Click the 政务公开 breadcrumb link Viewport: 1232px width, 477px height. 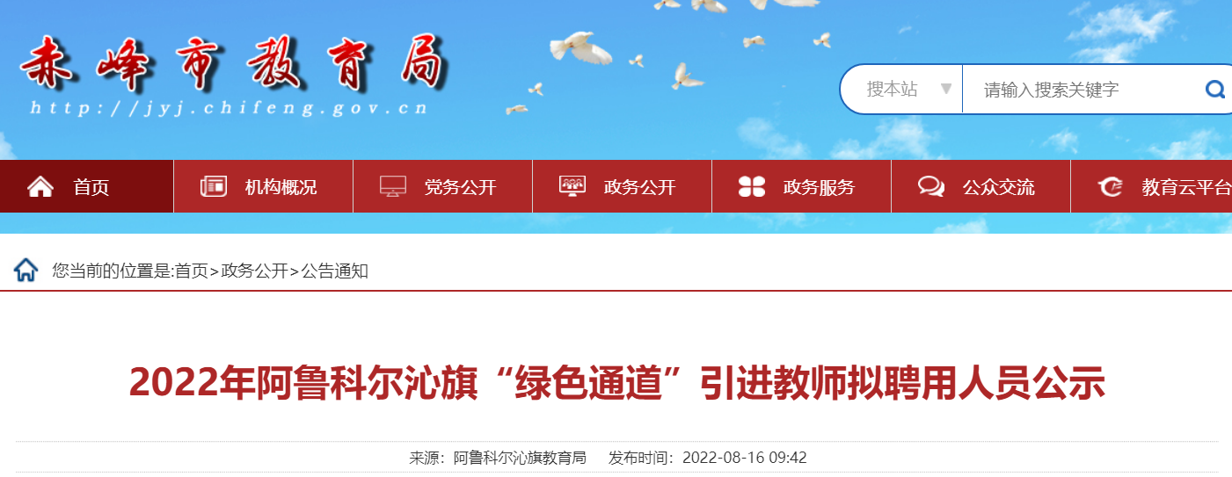tap(254, 271)
